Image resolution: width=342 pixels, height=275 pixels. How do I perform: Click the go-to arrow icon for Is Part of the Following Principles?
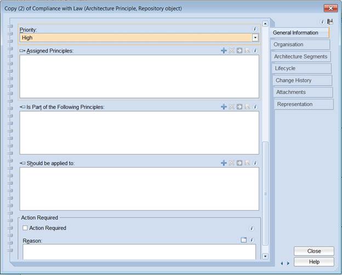[x=240, y=107]
